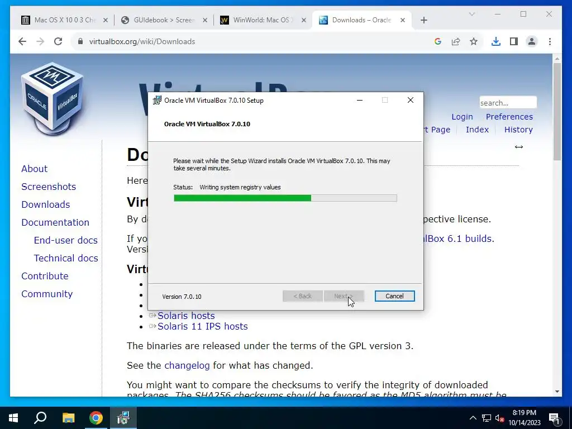
Task: Close the Downloads – Oracle tab
Action: (403, 20)
